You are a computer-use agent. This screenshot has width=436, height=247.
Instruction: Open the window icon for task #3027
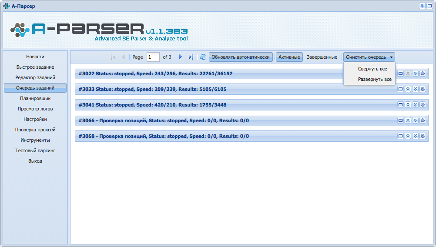tap(400, 73)
